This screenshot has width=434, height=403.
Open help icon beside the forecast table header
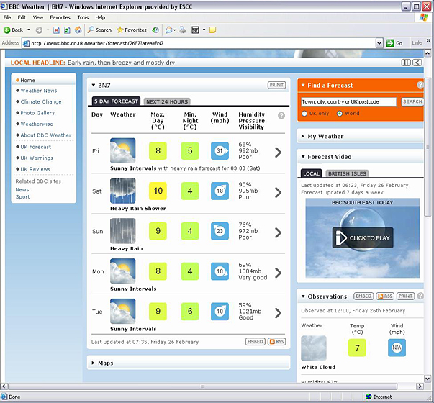click(281, 115)
